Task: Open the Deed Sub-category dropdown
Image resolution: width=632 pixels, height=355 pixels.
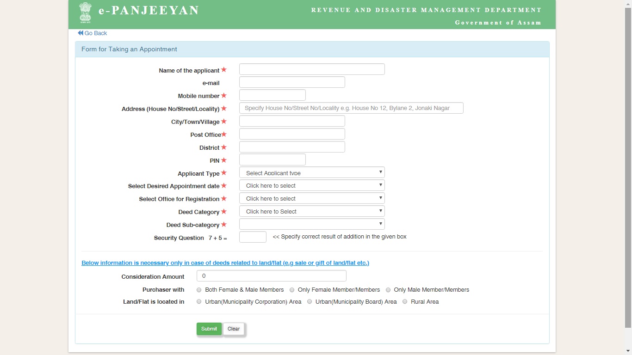Action: pyautogui.click(x=311, y=224)
